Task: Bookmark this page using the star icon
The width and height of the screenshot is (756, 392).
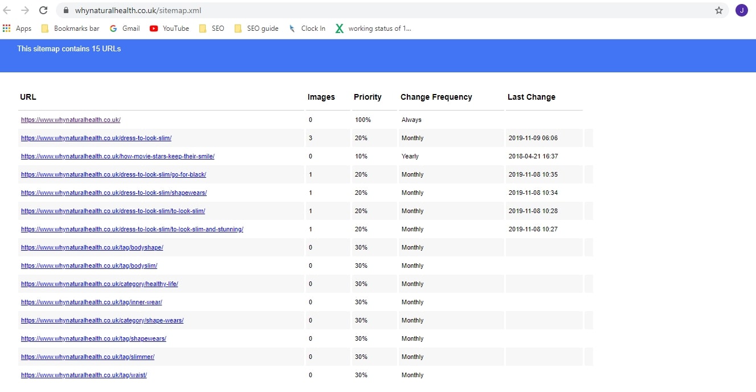Action: (719, 10)
